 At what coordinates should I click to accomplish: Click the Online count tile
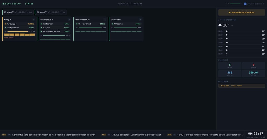(x=230, y=66)
